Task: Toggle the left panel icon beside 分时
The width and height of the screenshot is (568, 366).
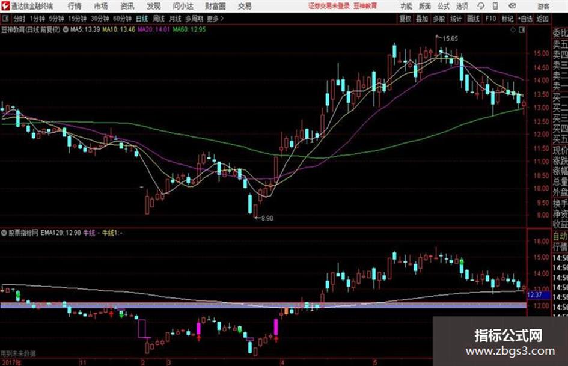Action: 5,19
